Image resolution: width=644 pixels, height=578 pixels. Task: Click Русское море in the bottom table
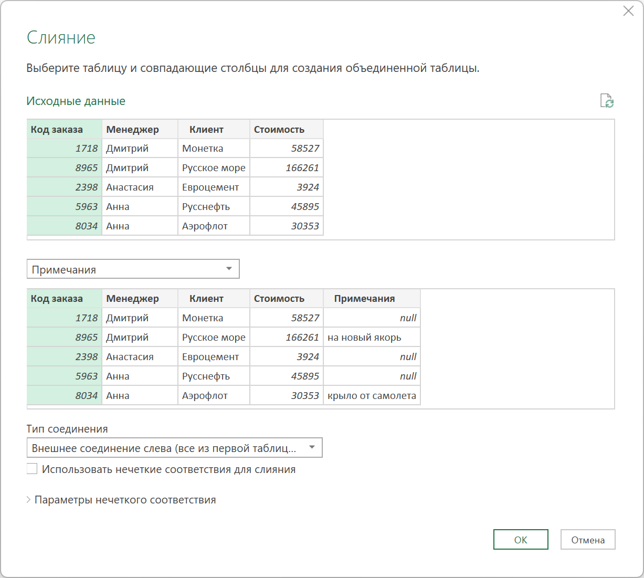214,338
